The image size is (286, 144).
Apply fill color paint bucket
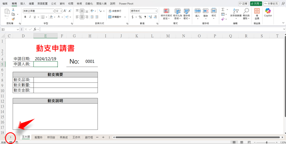pos(51,17)
